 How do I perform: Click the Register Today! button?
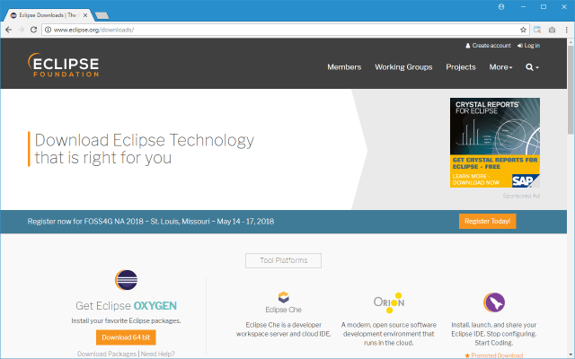[487, 222]
